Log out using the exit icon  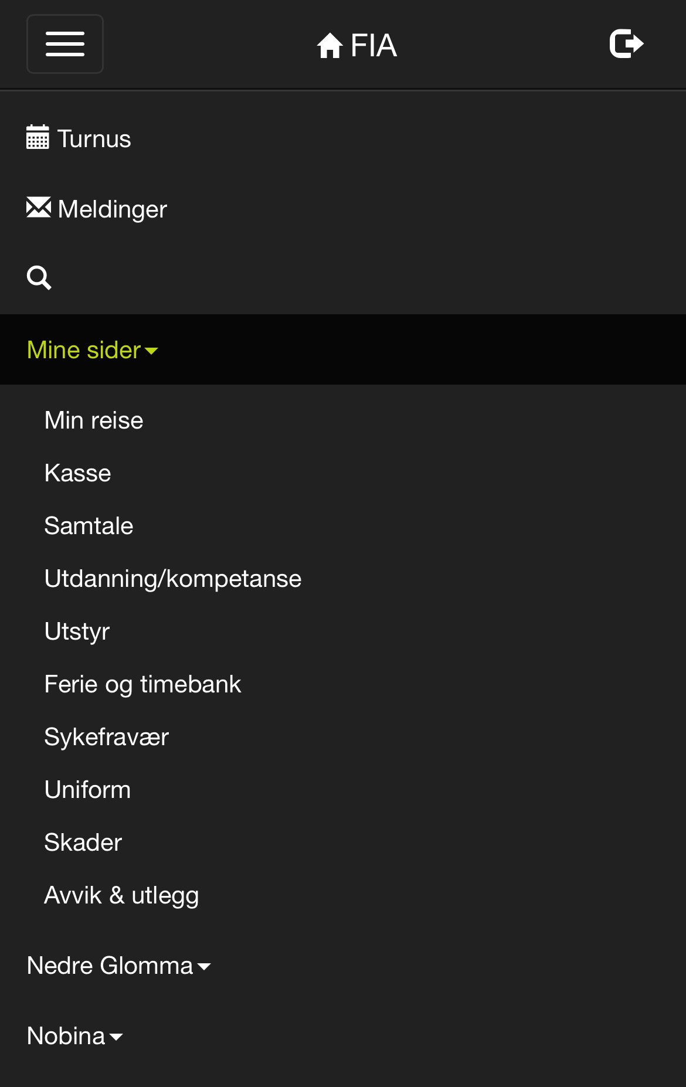[627, 44]
